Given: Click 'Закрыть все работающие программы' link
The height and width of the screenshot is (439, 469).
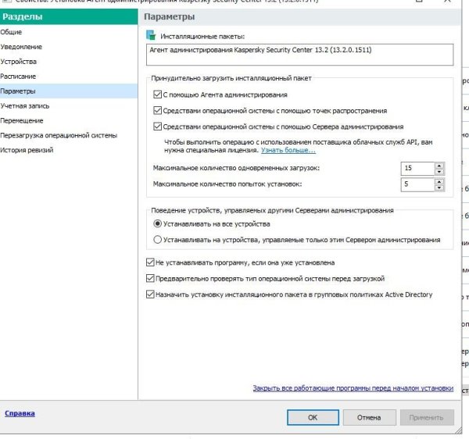Looking at the screenshot, I should click(353, 388).
